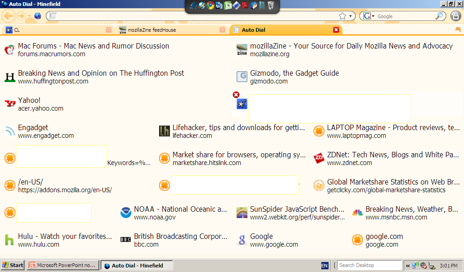Viewport: 464px width, 272px height.
Task: Click the Lifehacker 'lh' favicon
Action: [x=164, y=131]
